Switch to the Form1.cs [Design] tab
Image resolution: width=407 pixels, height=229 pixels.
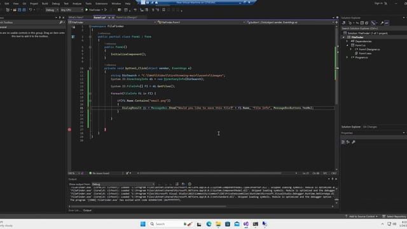pyautogui.click(x=127, y=17)
